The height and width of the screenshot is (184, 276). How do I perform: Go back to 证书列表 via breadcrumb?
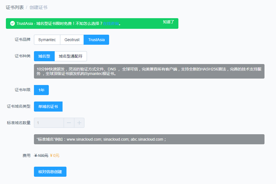click(x=15, y=7)
